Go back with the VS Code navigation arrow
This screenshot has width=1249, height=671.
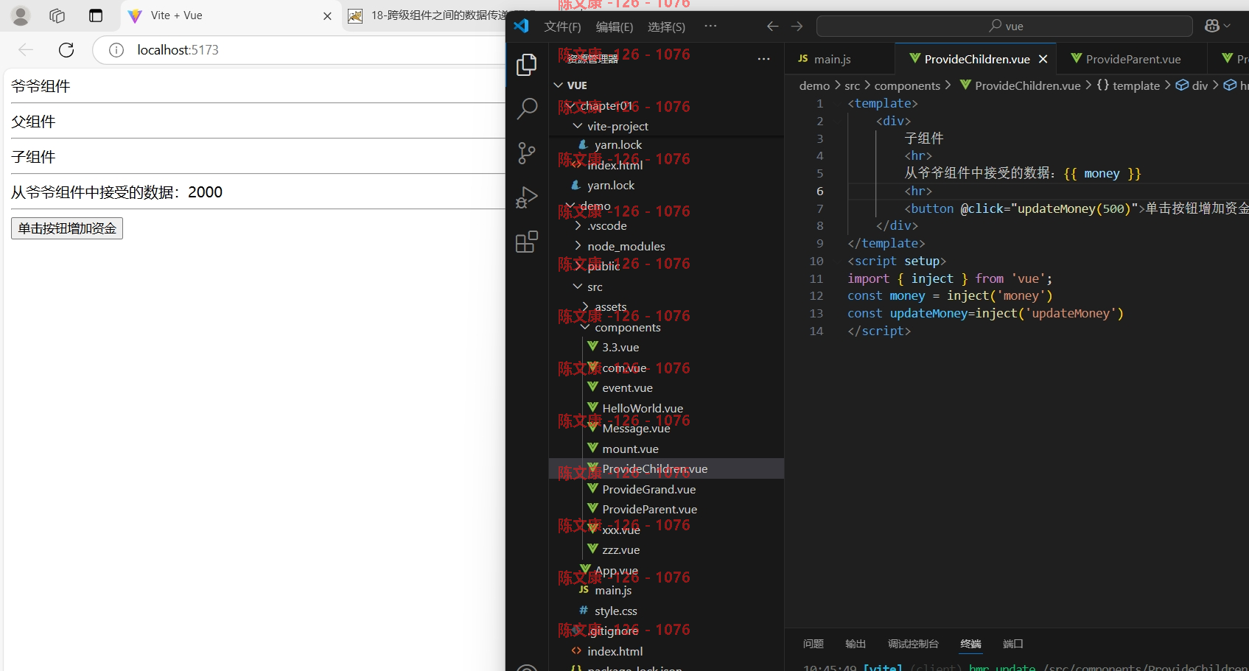[x=772, y=27]
